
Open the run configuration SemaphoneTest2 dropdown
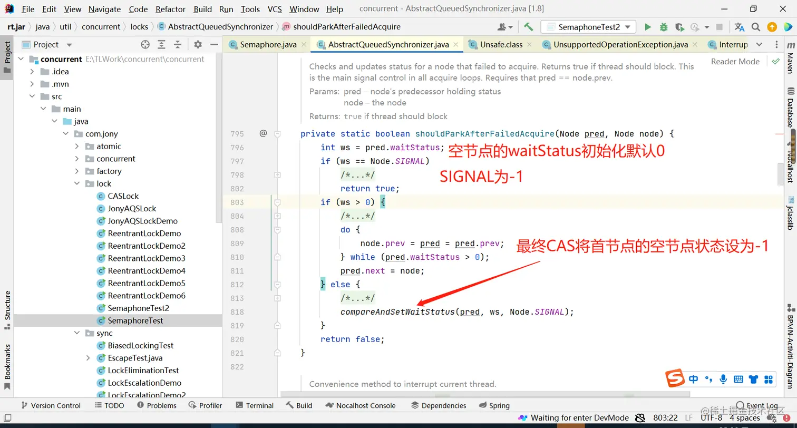[x=589, y=27]
